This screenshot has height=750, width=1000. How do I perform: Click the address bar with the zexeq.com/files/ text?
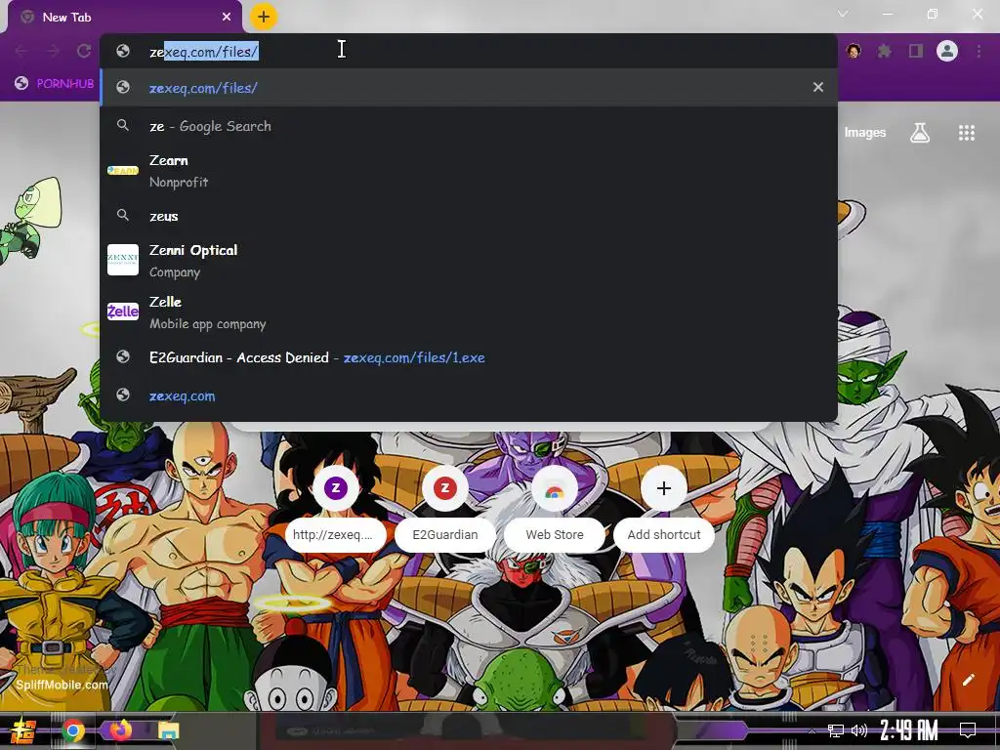pyautogui.click(x=468, y=51)
